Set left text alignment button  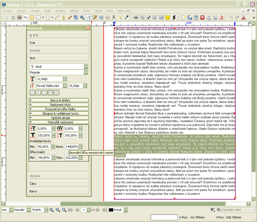tap(32, 92)
